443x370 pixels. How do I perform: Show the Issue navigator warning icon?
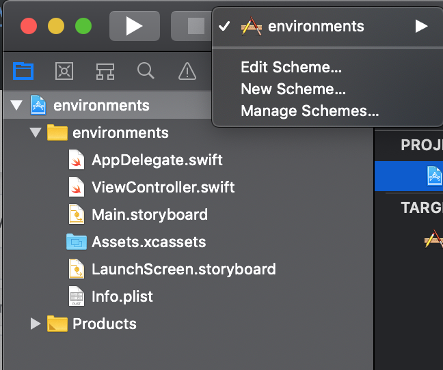coord(187,70)
